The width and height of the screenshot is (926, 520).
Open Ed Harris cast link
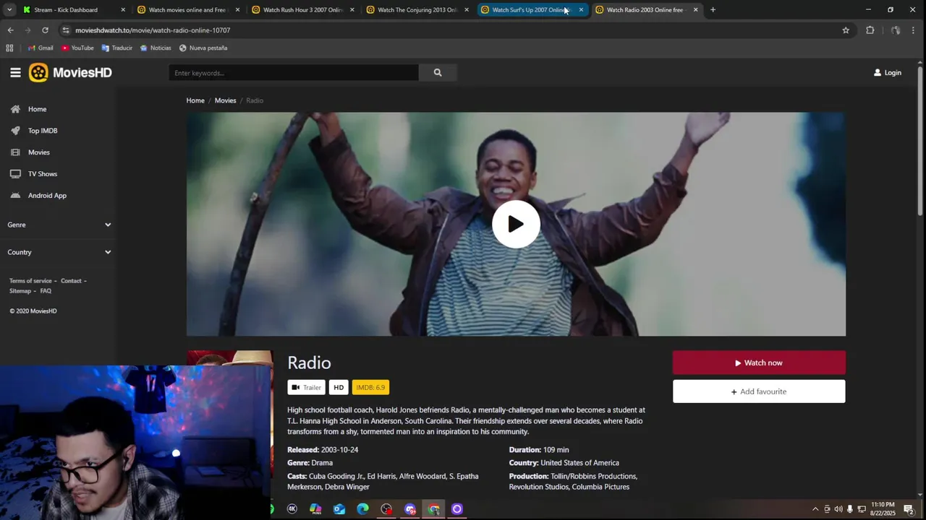pyautogui.click(x=381, y=477)
